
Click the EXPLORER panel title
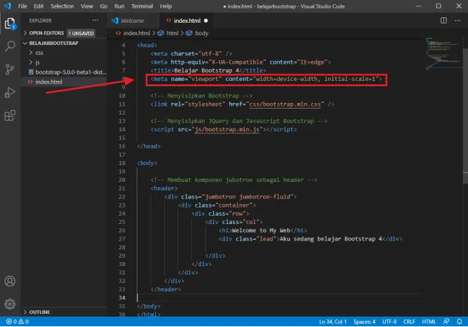pos(40,21)
